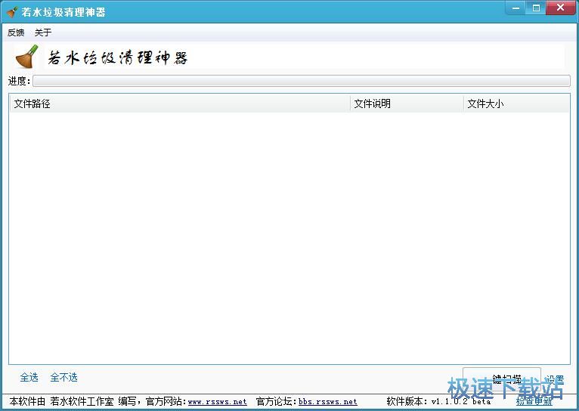Click the 一键扫描 button

(x=502, y=379)
